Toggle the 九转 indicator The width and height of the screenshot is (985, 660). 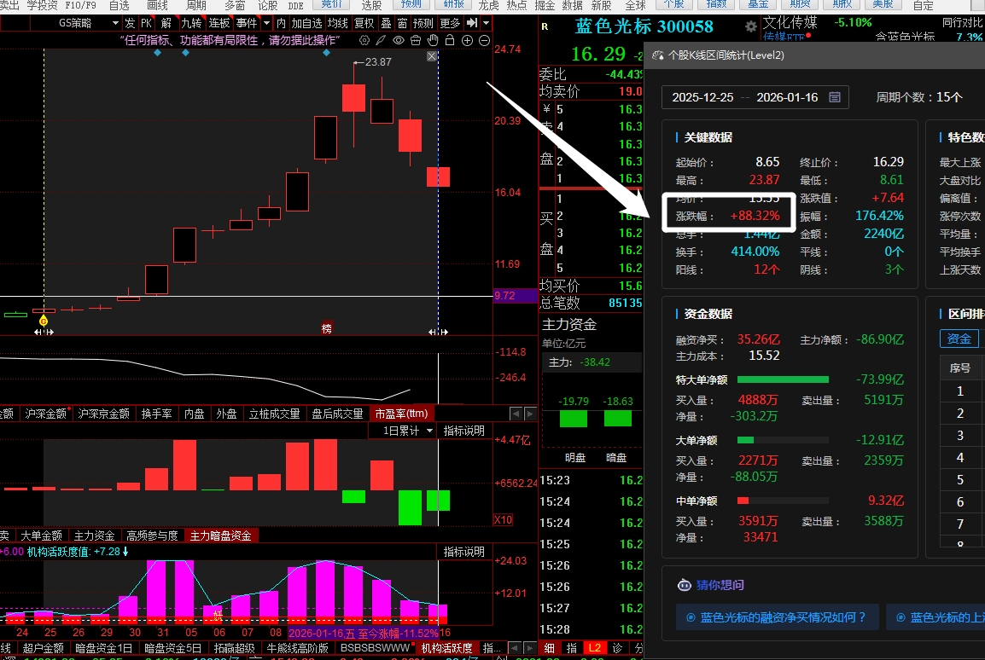(x=191, y=23)
